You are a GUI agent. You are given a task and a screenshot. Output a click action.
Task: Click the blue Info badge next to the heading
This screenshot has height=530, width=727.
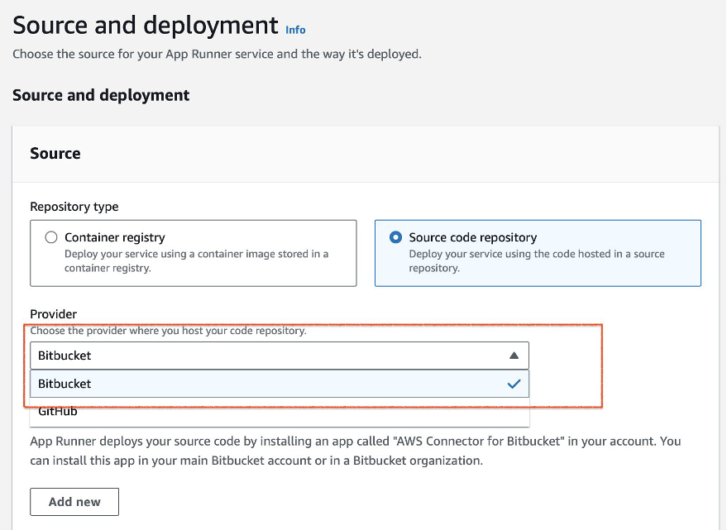click(x=295, y=30)
